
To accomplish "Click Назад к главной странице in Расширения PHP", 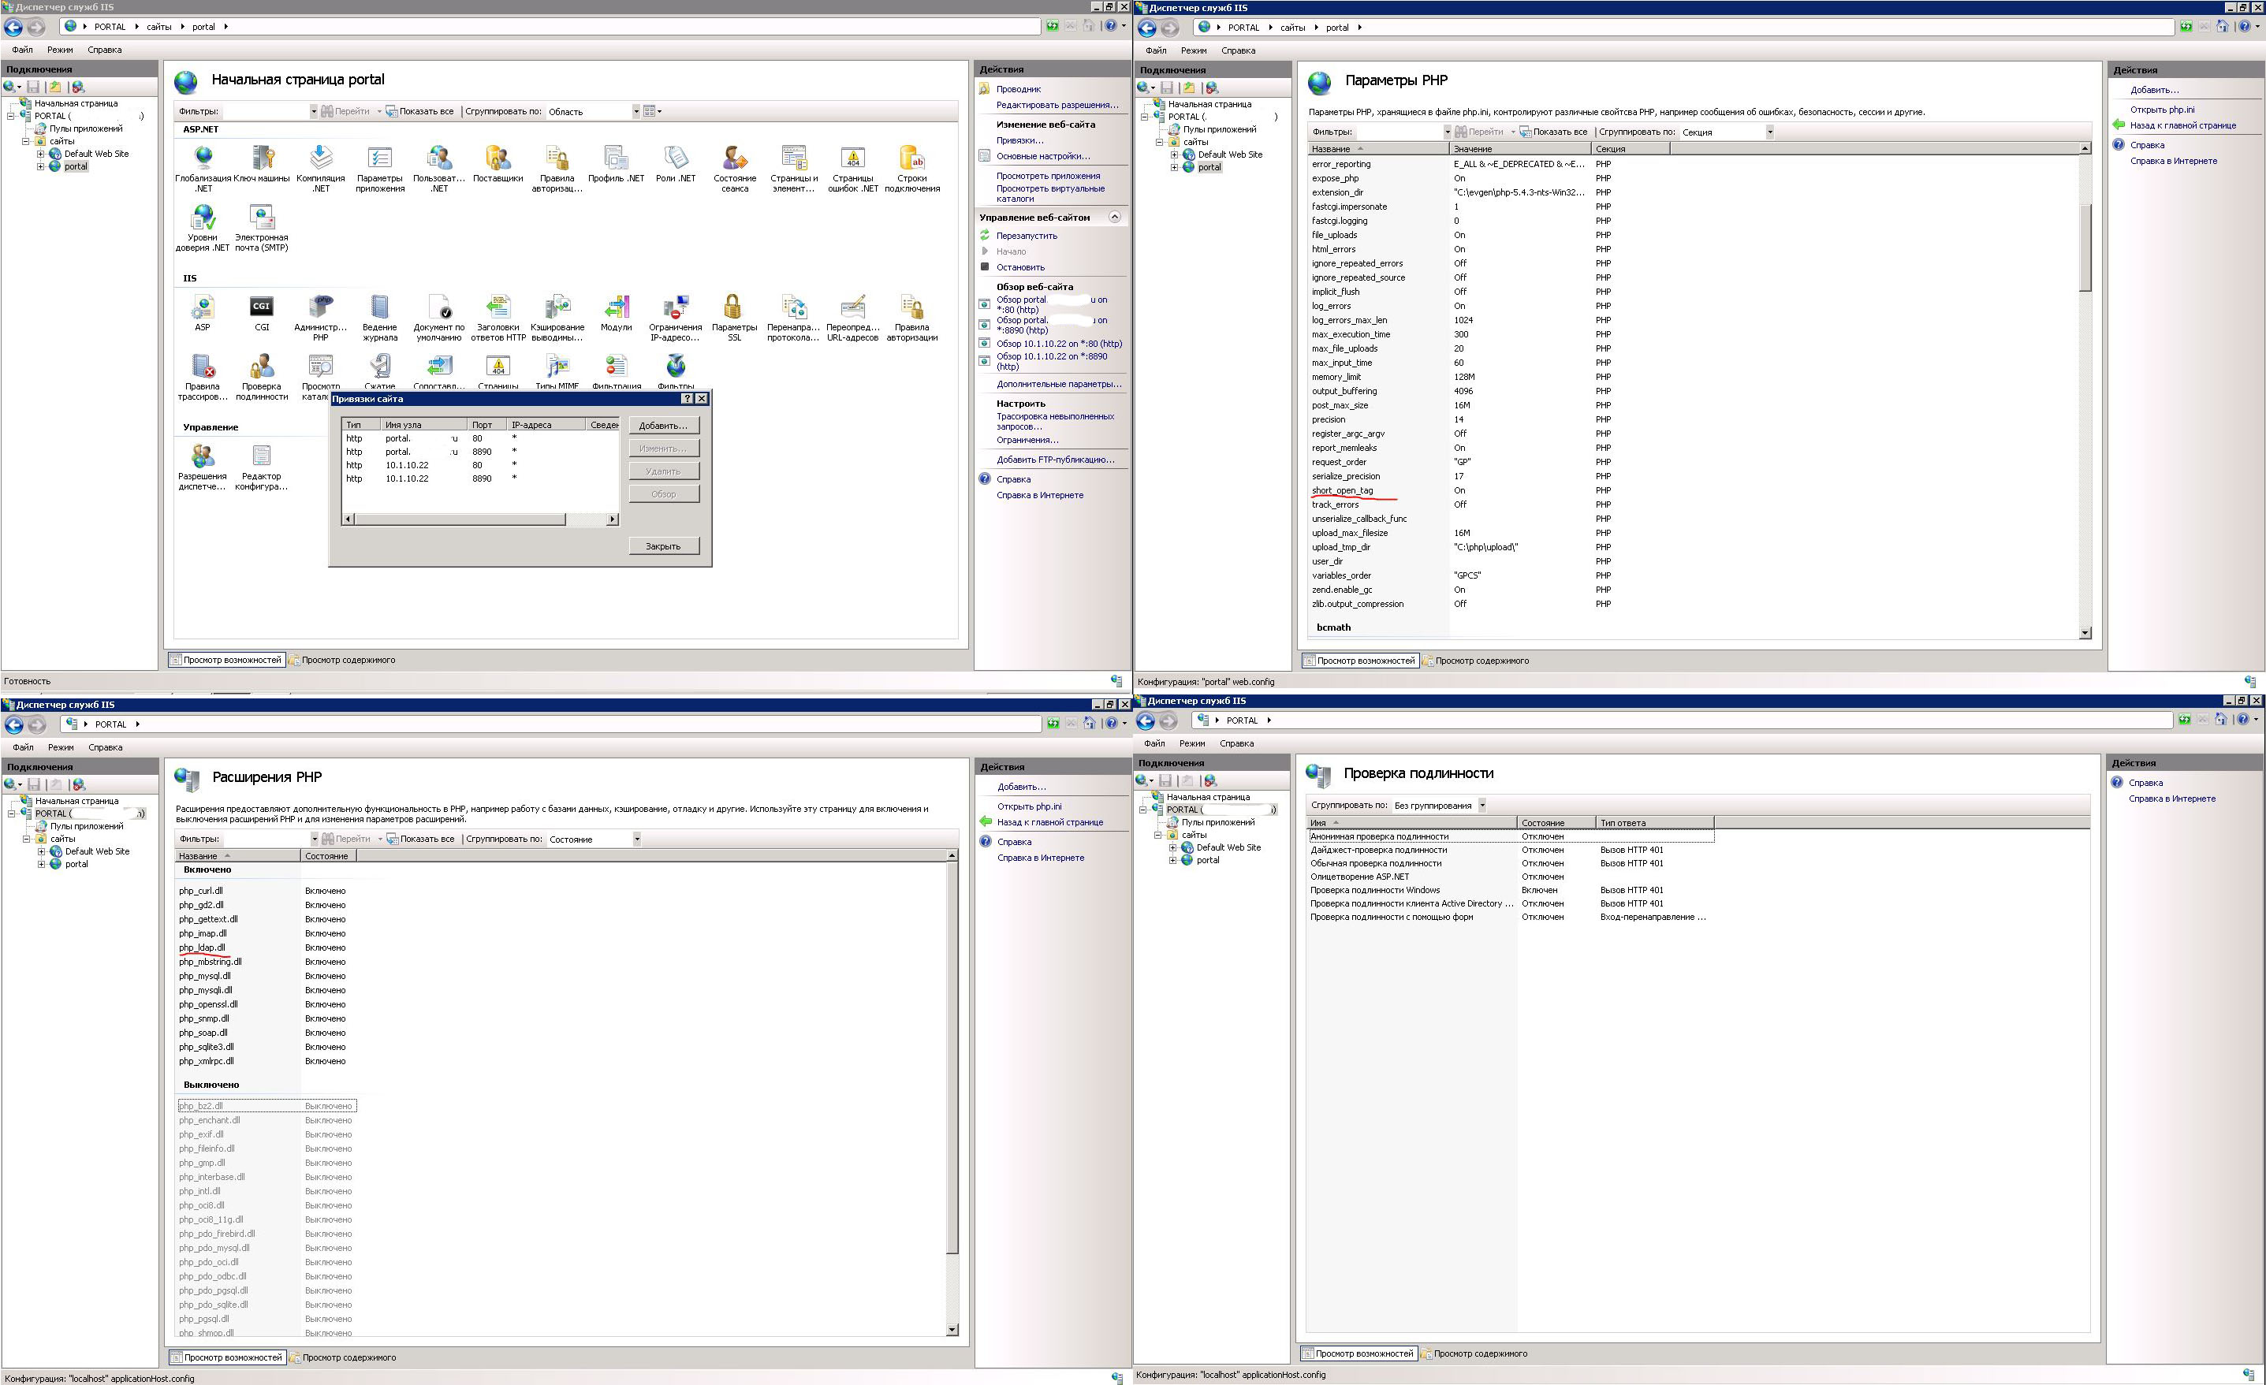I will pos(1050,822).
